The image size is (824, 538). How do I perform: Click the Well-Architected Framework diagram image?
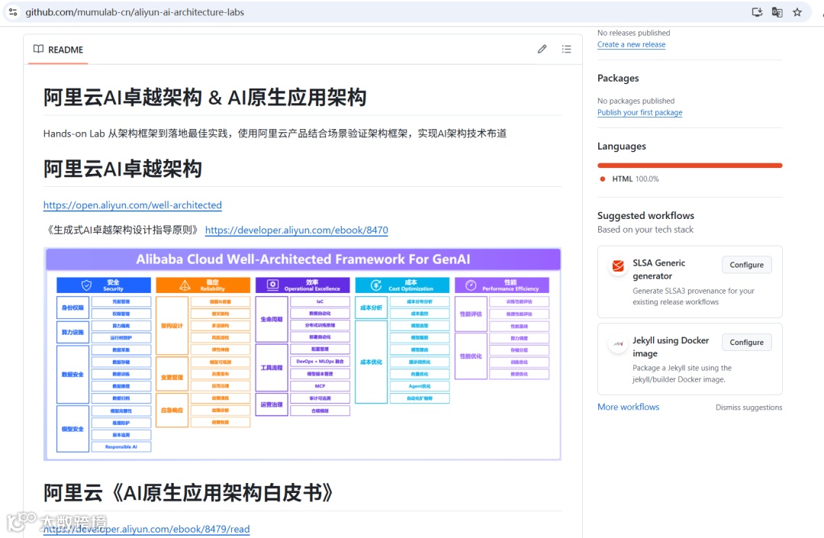[x=303, y=354]
